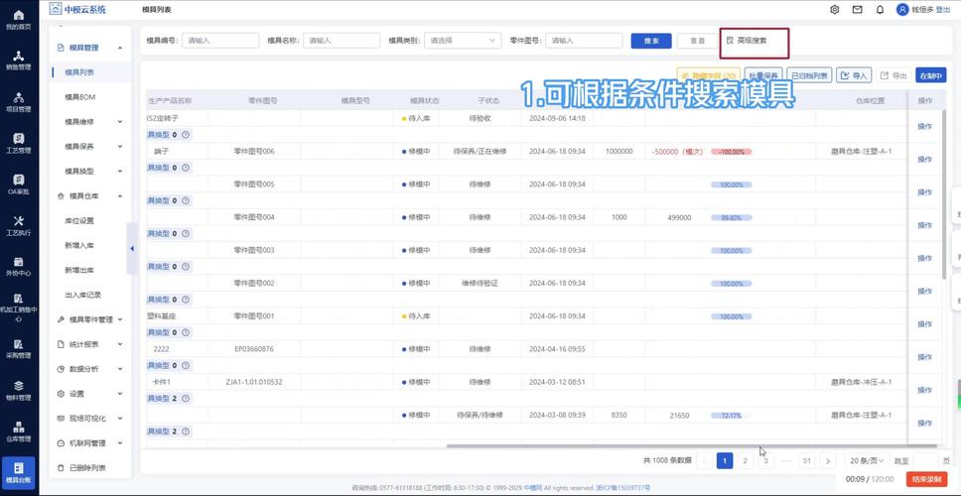Open the OA审批 module icon
The image size is (961, 496).
click(x=19, y=184)
